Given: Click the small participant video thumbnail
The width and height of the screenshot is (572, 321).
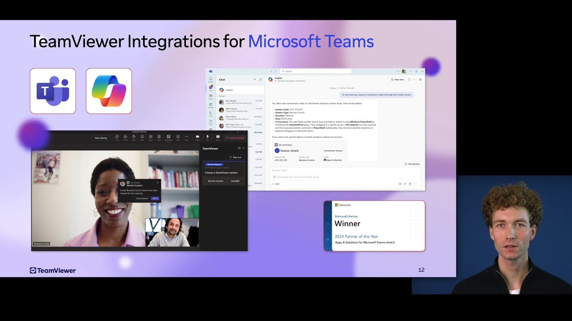Looking at the screenshot, I should coord(172,232).
